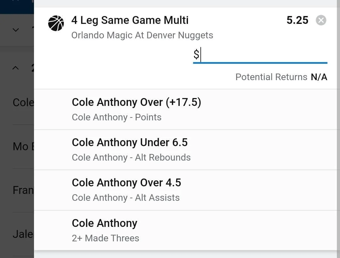Click the Cole Anthony - Alt Assists label
The width and height of the screenshot is (340, 258).
(126, 198)
